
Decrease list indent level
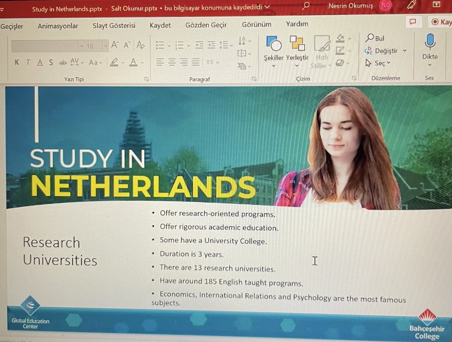[x=199, y=46]
